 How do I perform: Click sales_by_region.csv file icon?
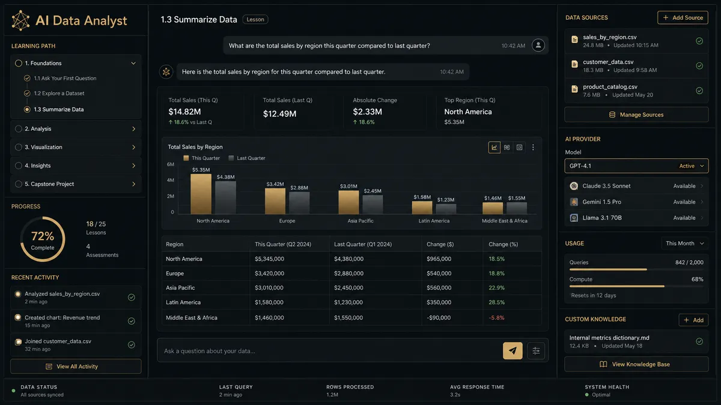point(574,40)
